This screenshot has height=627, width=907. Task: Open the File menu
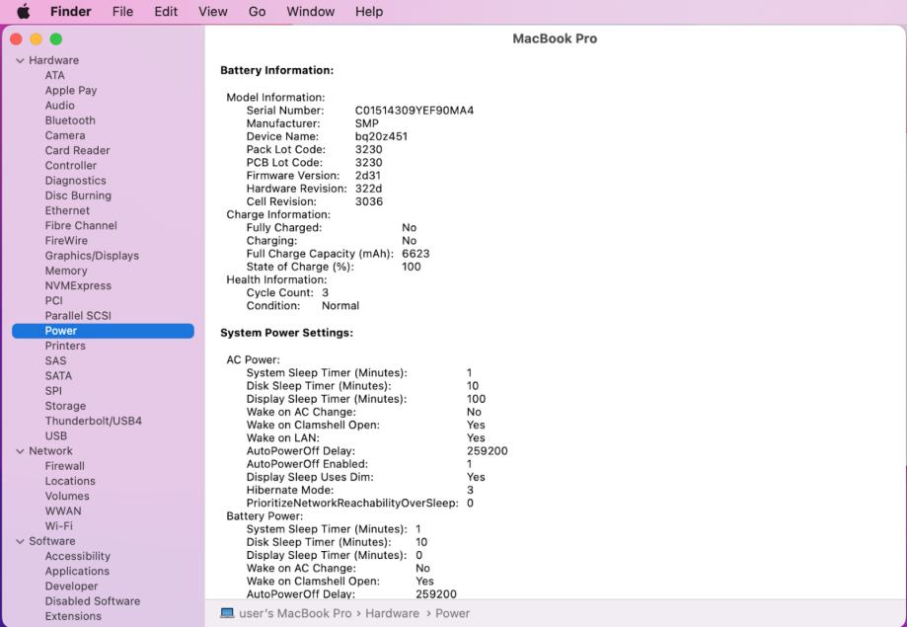tap(122, 12)
